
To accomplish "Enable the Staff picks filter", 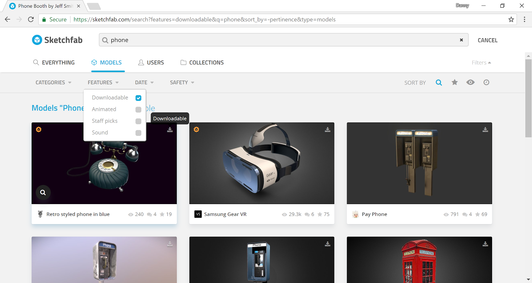I will click(x=138, y=121).
